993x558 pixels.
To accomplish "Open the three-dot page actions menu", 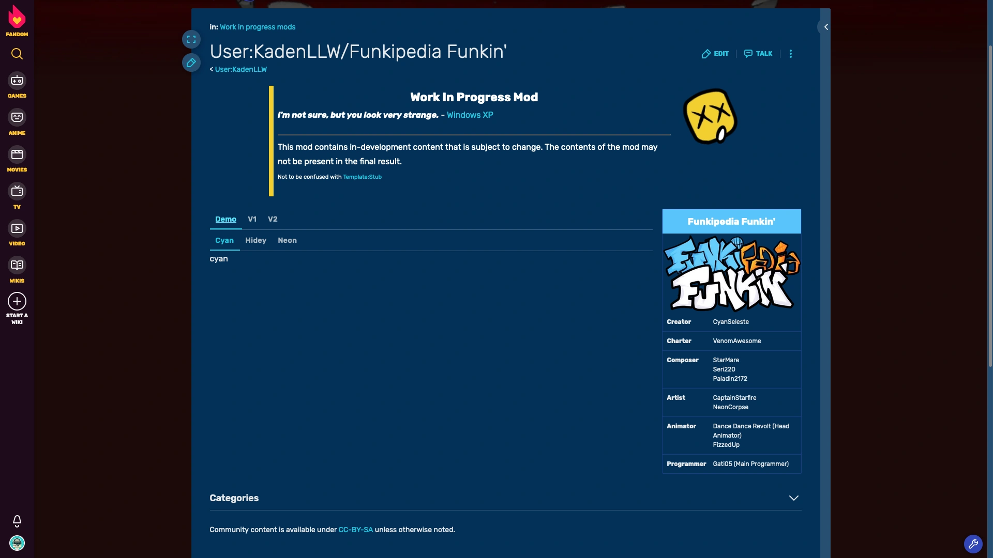I will click(x=790, y=54).
